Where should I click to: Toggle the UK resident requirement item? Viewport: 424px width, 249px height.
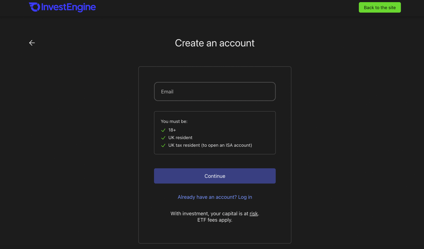[x=180, y=138]
